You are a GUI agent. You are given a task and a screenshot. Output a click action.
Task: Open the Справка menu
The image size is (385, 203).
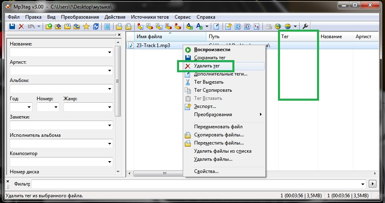pyautogui.click(x=206, y=17)
